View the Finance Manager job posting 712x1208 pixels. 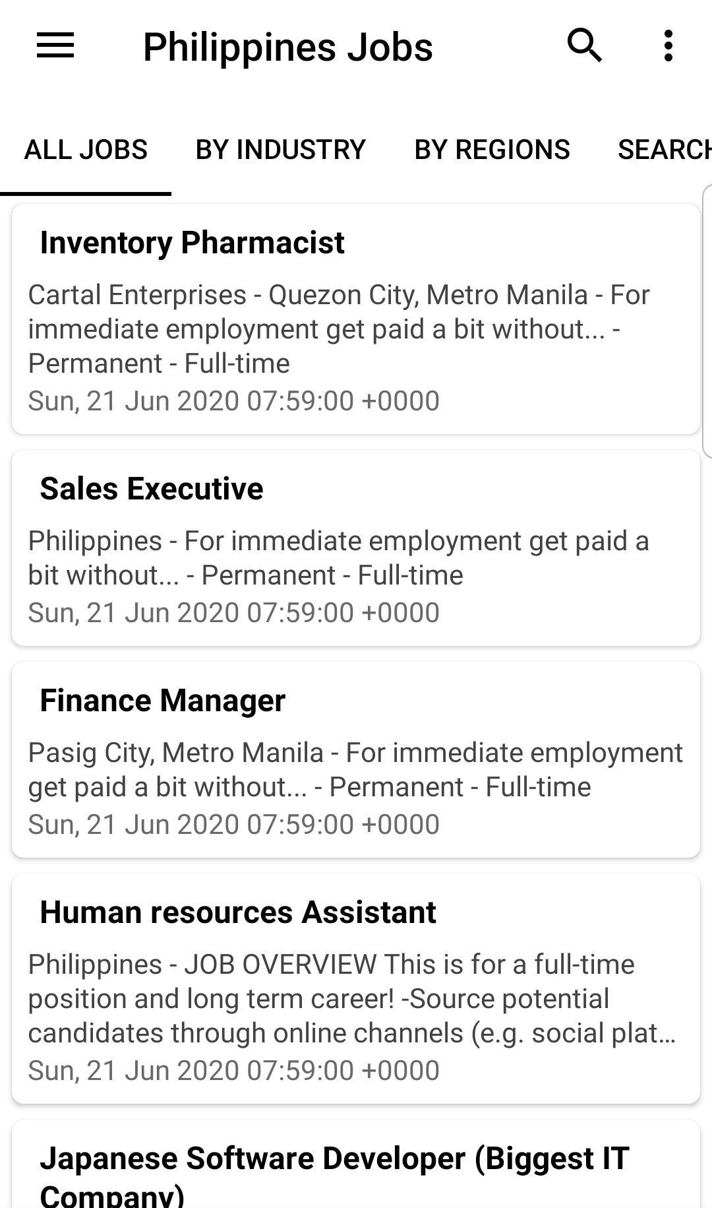pos(356,760)
